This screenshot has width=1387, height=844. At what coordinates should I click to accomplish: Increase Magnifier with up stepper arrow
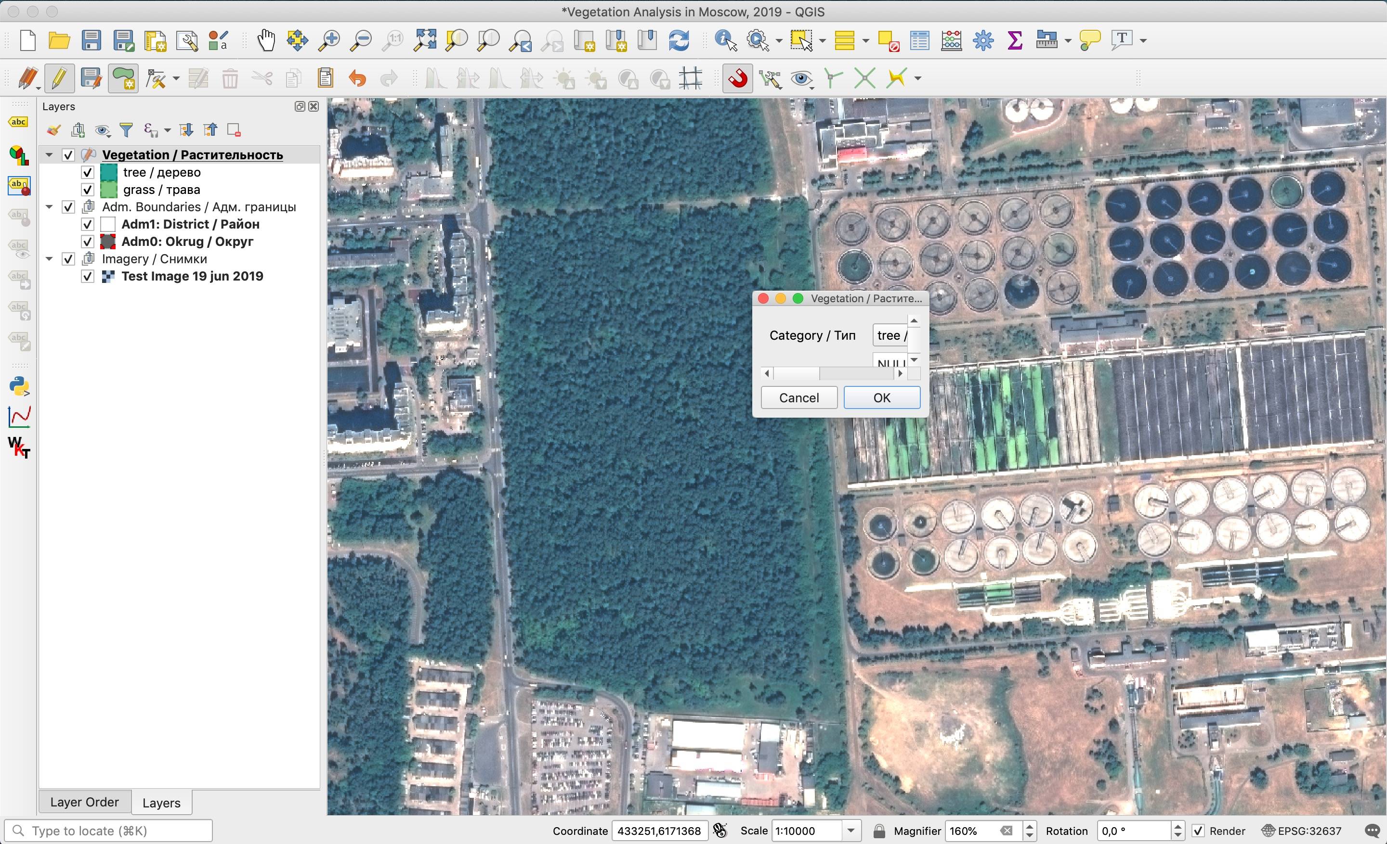coord(1030,827)
